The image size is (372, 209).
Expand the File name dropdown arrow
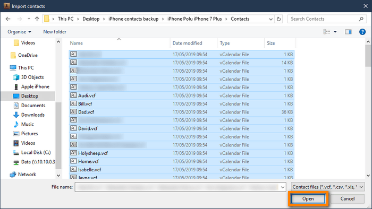(x=283, y=187)
